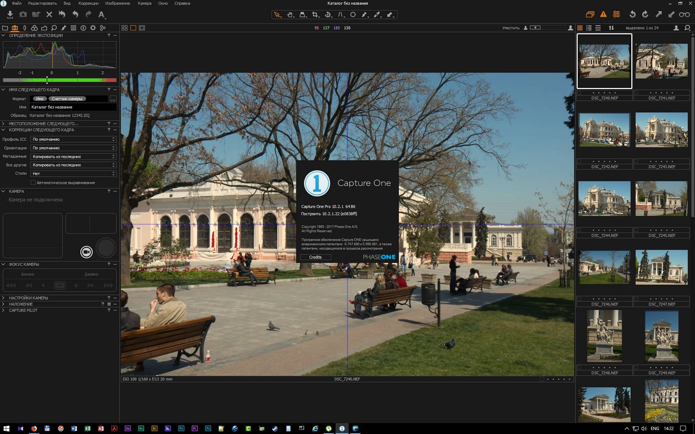Viewport: 695px width, 434px height.
Task: Open the Справка menu
Action: point(182,3)
